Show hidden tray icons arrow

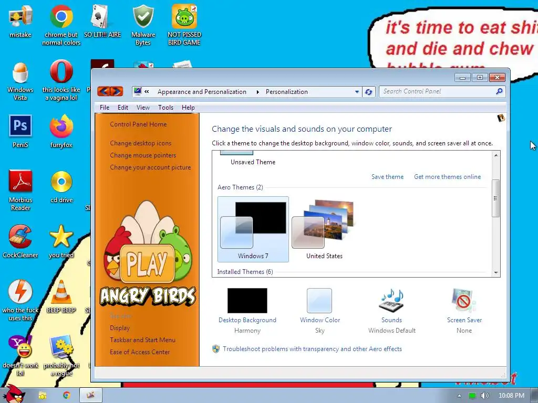click(459, 396)
